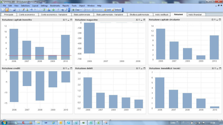Expand the Clear button dropdown arrow

81,10
